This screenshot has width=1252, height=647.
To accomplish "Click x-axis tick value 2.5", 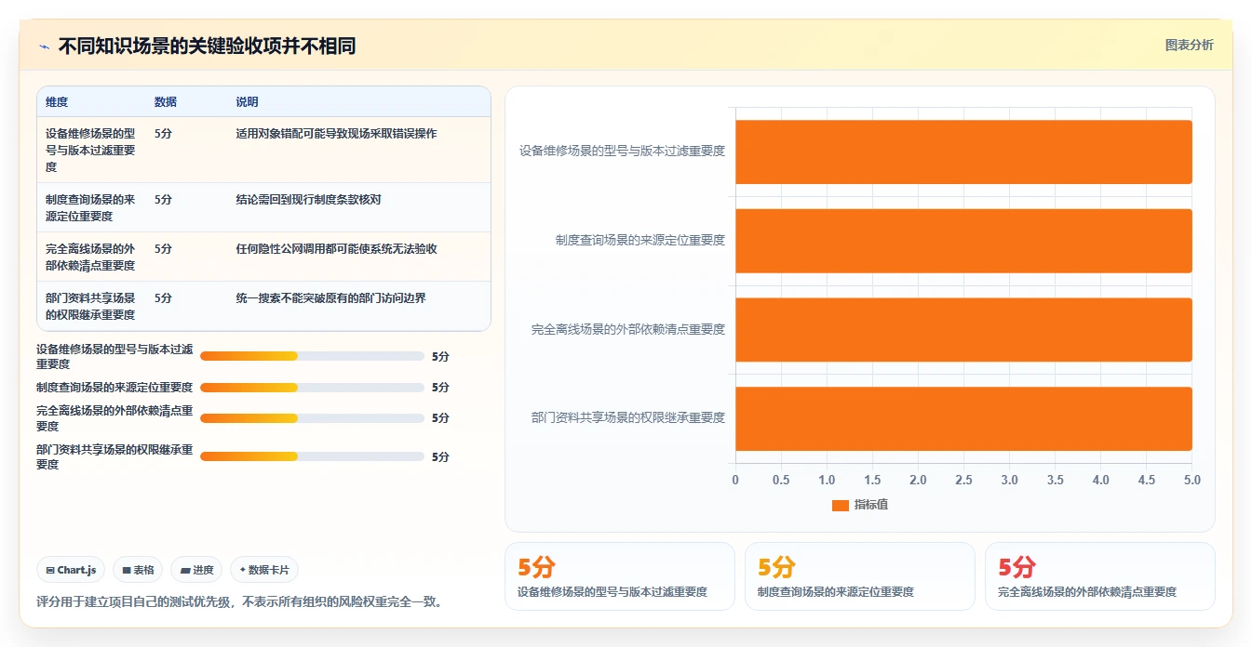I will click(963, 480).
